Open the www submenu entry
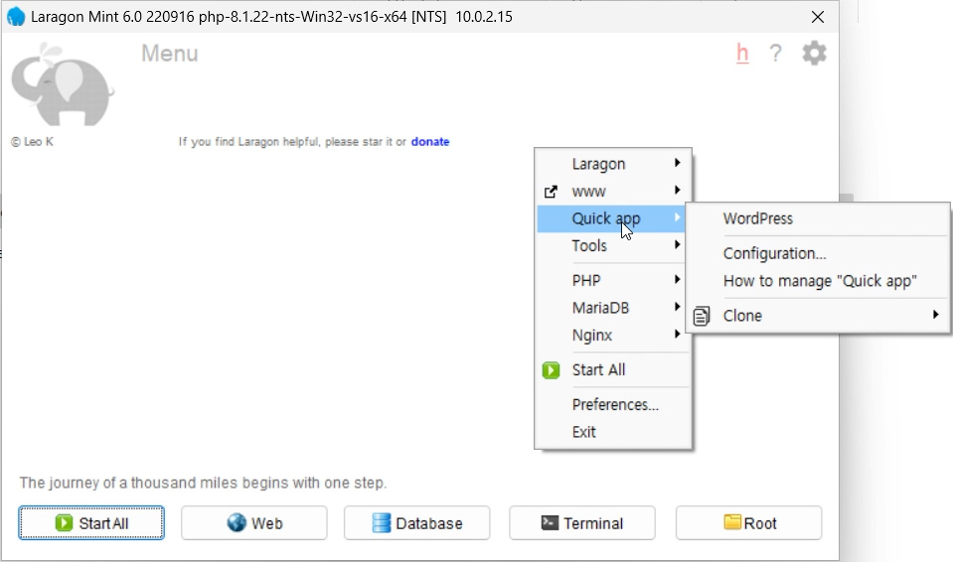 tap(612, 192)
